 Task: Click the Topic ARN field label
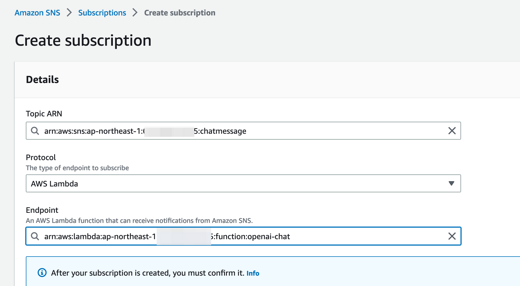44,114
